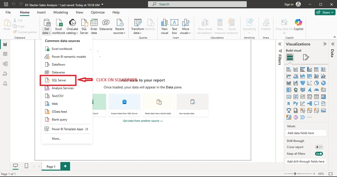The height and width of the screenshot is (177, 337).
Task: Click Get data from another source link
Action: tap(143, 121)
